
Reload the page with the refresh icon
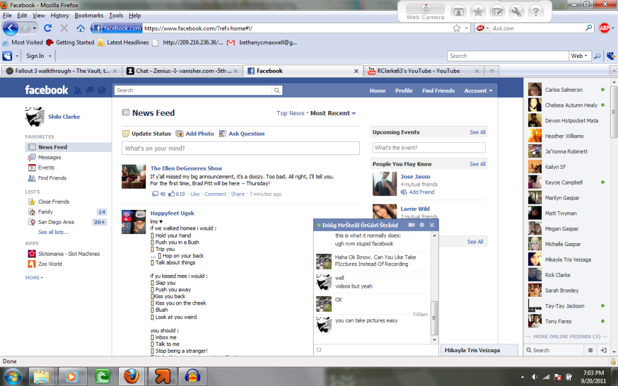pyautogui.click(x=48, y=28)
